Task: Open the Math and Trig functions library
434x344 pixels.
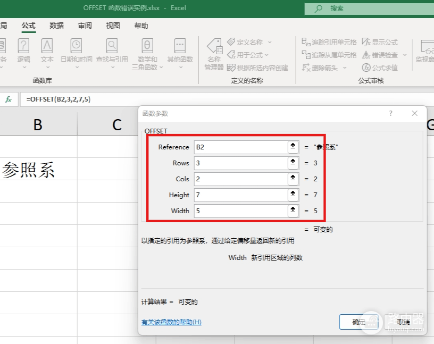Action: point(147,54)
